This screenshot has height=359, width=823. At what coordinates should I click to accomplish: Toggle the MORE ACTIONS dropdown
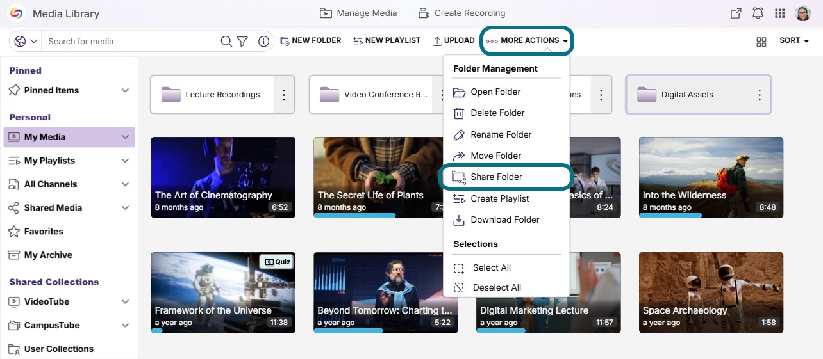pyautogui.click(x=527, y=40)
